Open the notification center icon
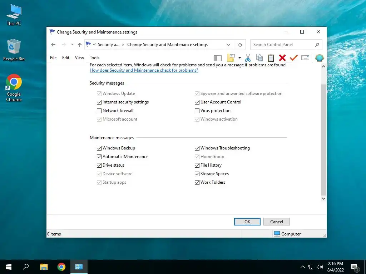 355,268
